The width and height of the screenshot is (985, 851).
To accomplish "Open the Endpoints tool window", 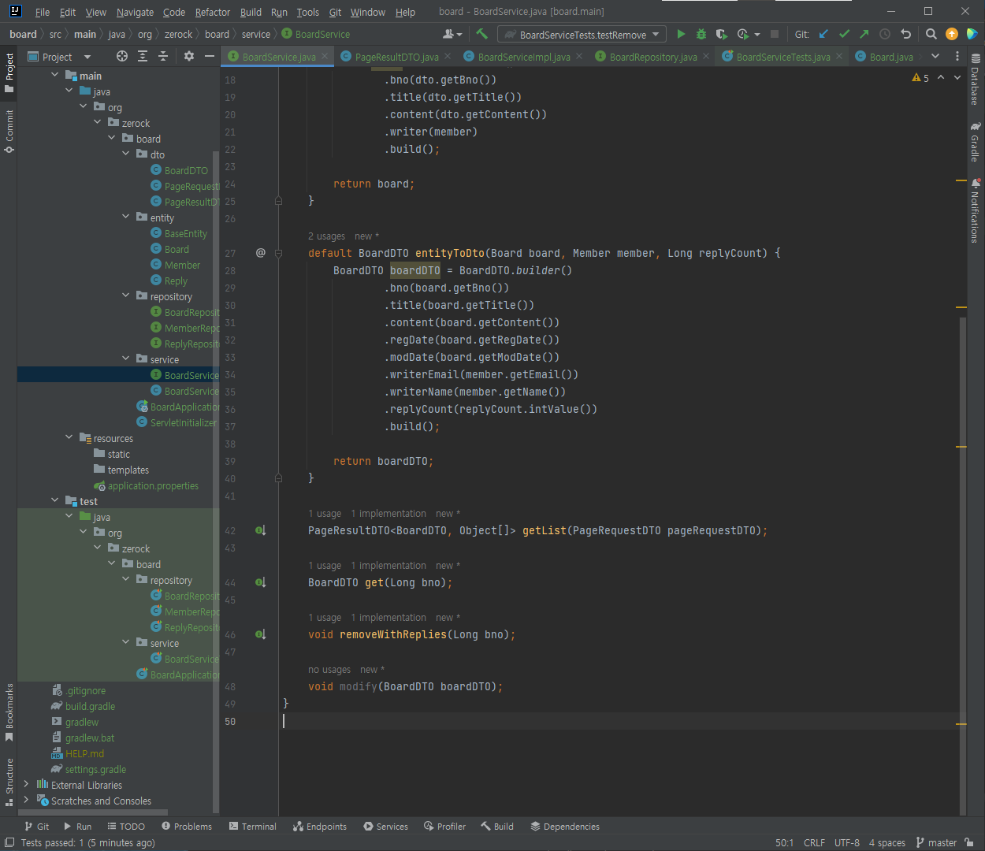I will coord(320,827).
